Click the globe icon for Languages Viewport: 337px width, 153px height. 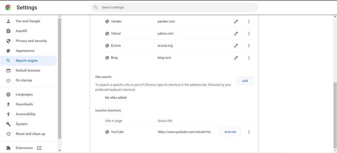tap(9, 94)
